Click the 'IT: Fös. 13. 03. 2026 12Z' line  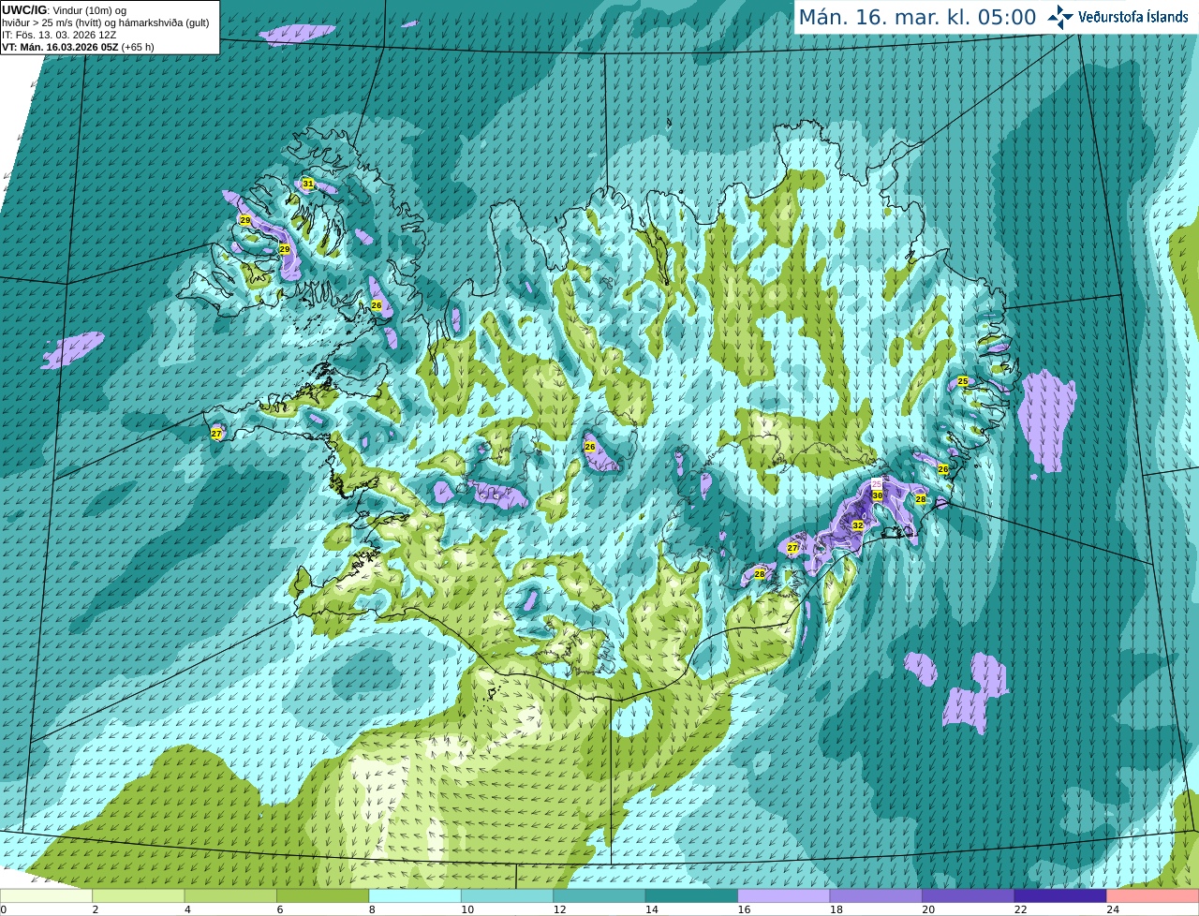[x=59, y=35]
